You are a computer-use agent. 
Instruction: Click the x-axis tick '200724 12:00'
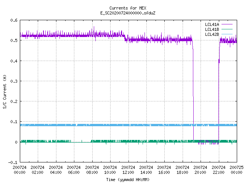point(128,170)
